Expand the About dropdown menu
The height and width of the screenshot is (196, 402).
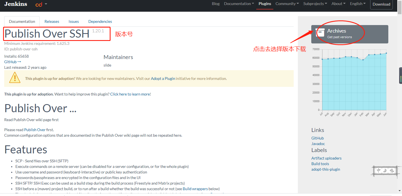[338, 4]
